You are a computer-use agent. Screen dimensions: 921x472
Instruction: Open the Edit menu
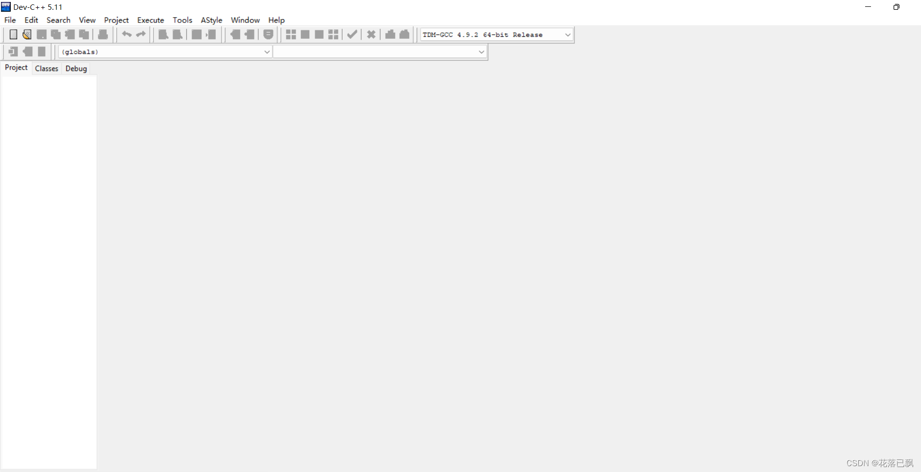coord(31,20)
